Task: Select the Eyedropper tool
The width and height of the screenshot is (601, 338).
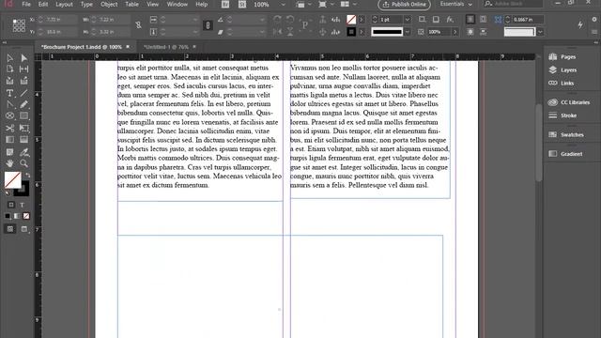Action: [x=23, y=152]
